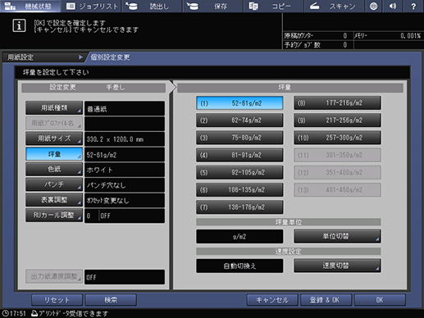
Task: Click the 個別設定変更 breadcrumb label
Action: (x=110, y=57)
